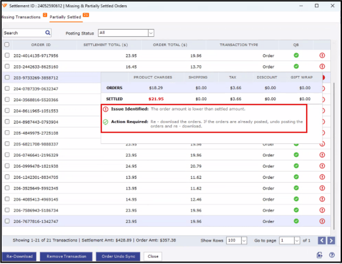Click green QB check for order 206-7677816-1342747
Image resolution: width=342 pixels, height=264 pixels.
click(296, 221)
